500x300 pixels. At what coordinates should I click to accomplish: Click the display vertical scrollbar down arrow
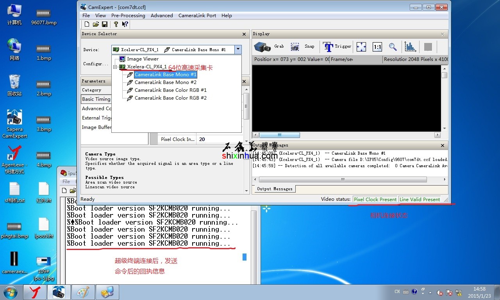click(444, 129)
